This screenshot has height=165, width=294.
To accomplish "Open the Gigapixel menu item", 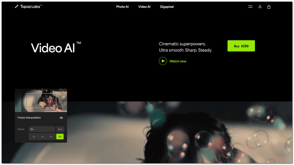I will (167, 7).
